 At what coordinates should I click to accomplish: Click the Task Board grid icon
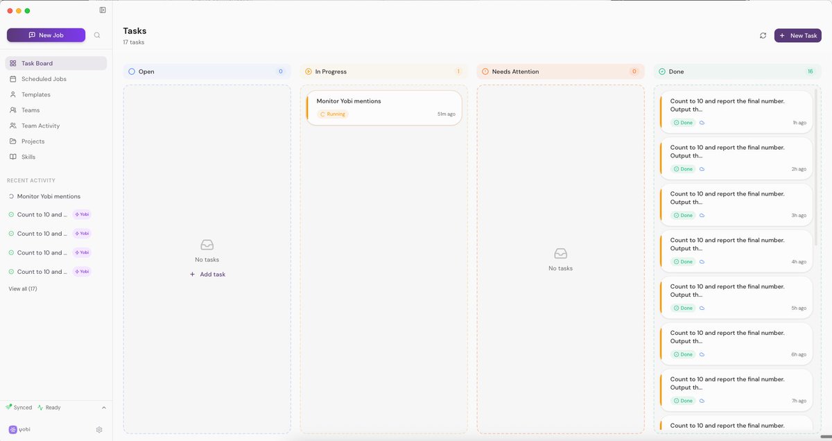[13, 63]
